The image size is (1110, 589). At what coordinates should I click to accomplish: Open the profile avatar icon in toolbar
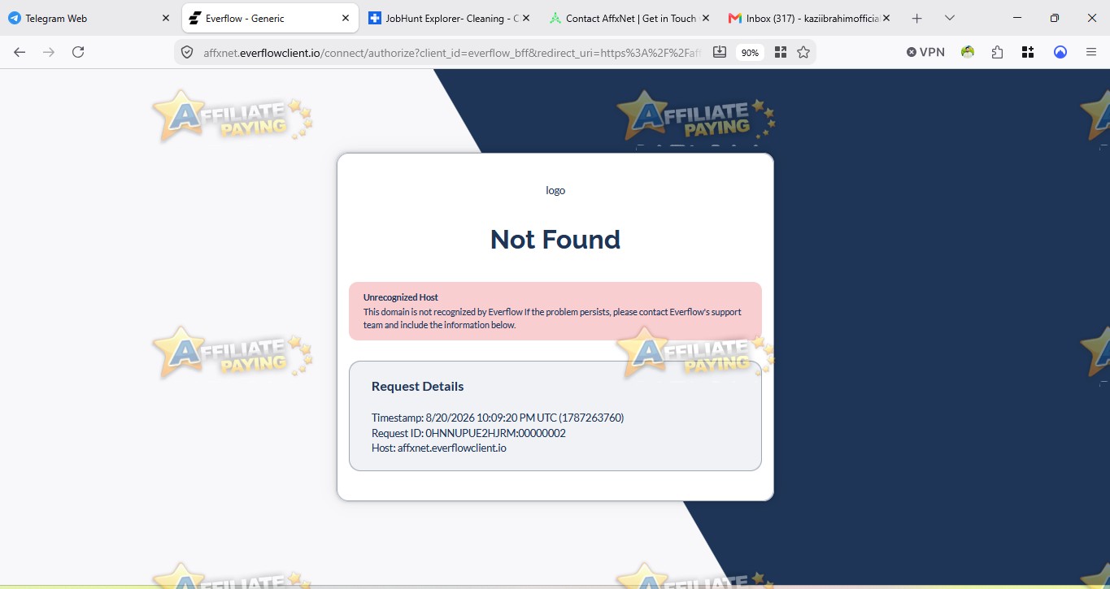point(968,52)
